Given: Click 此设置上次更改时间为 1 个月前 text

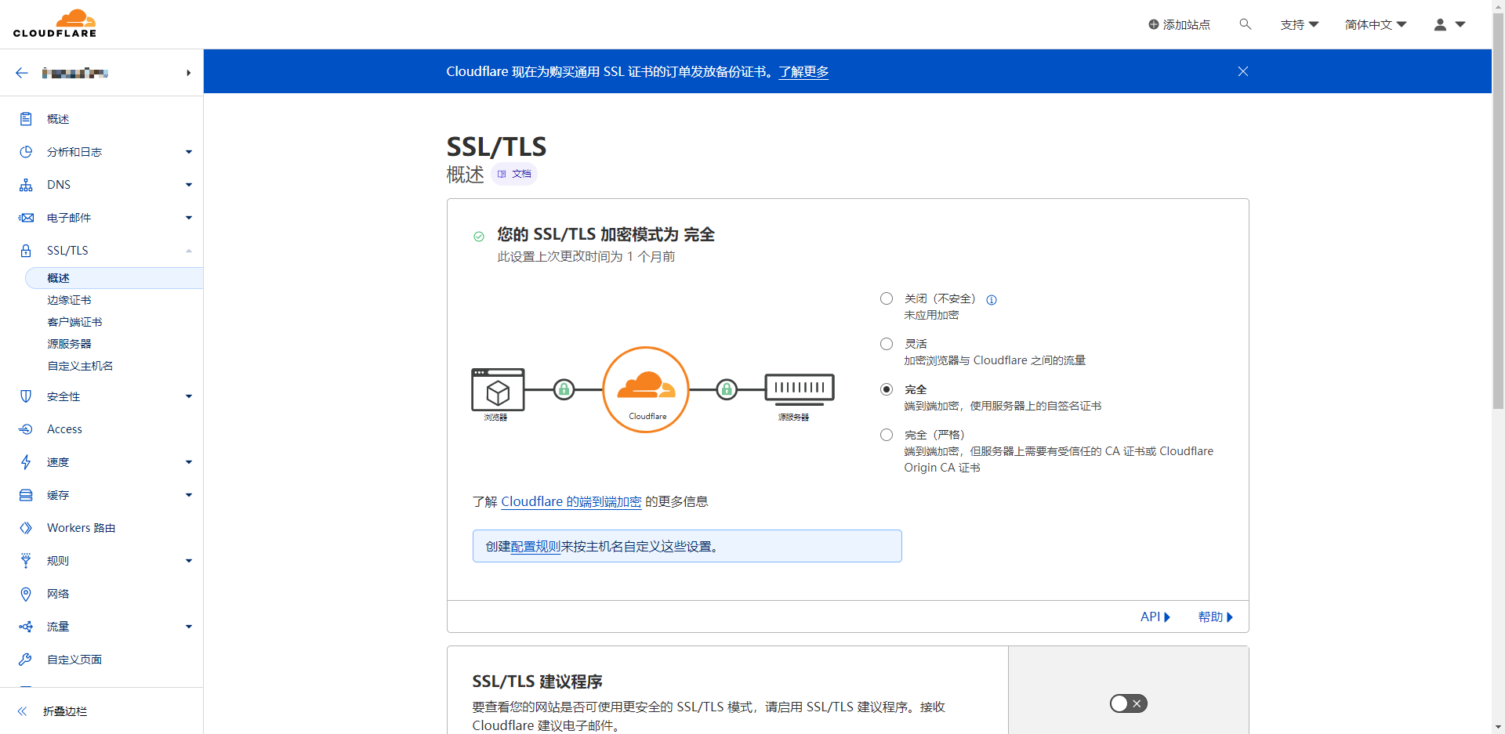Looking at the screenshot, I should pos(586,257).
